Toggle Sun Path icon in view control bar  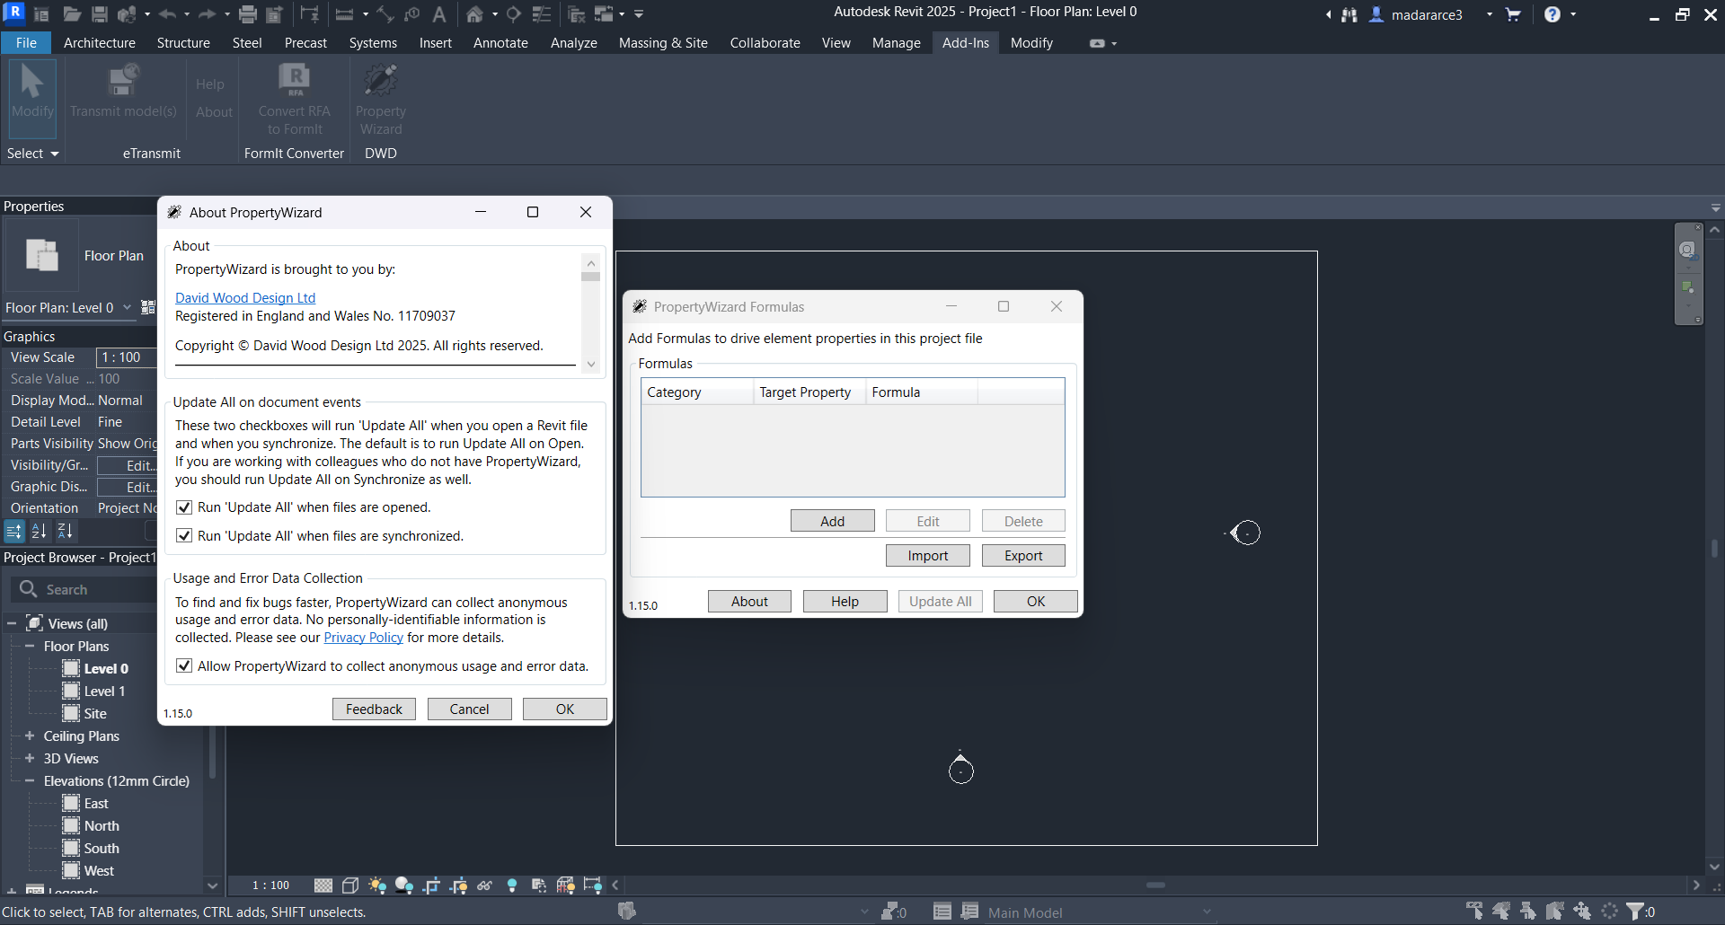point(377,885)
